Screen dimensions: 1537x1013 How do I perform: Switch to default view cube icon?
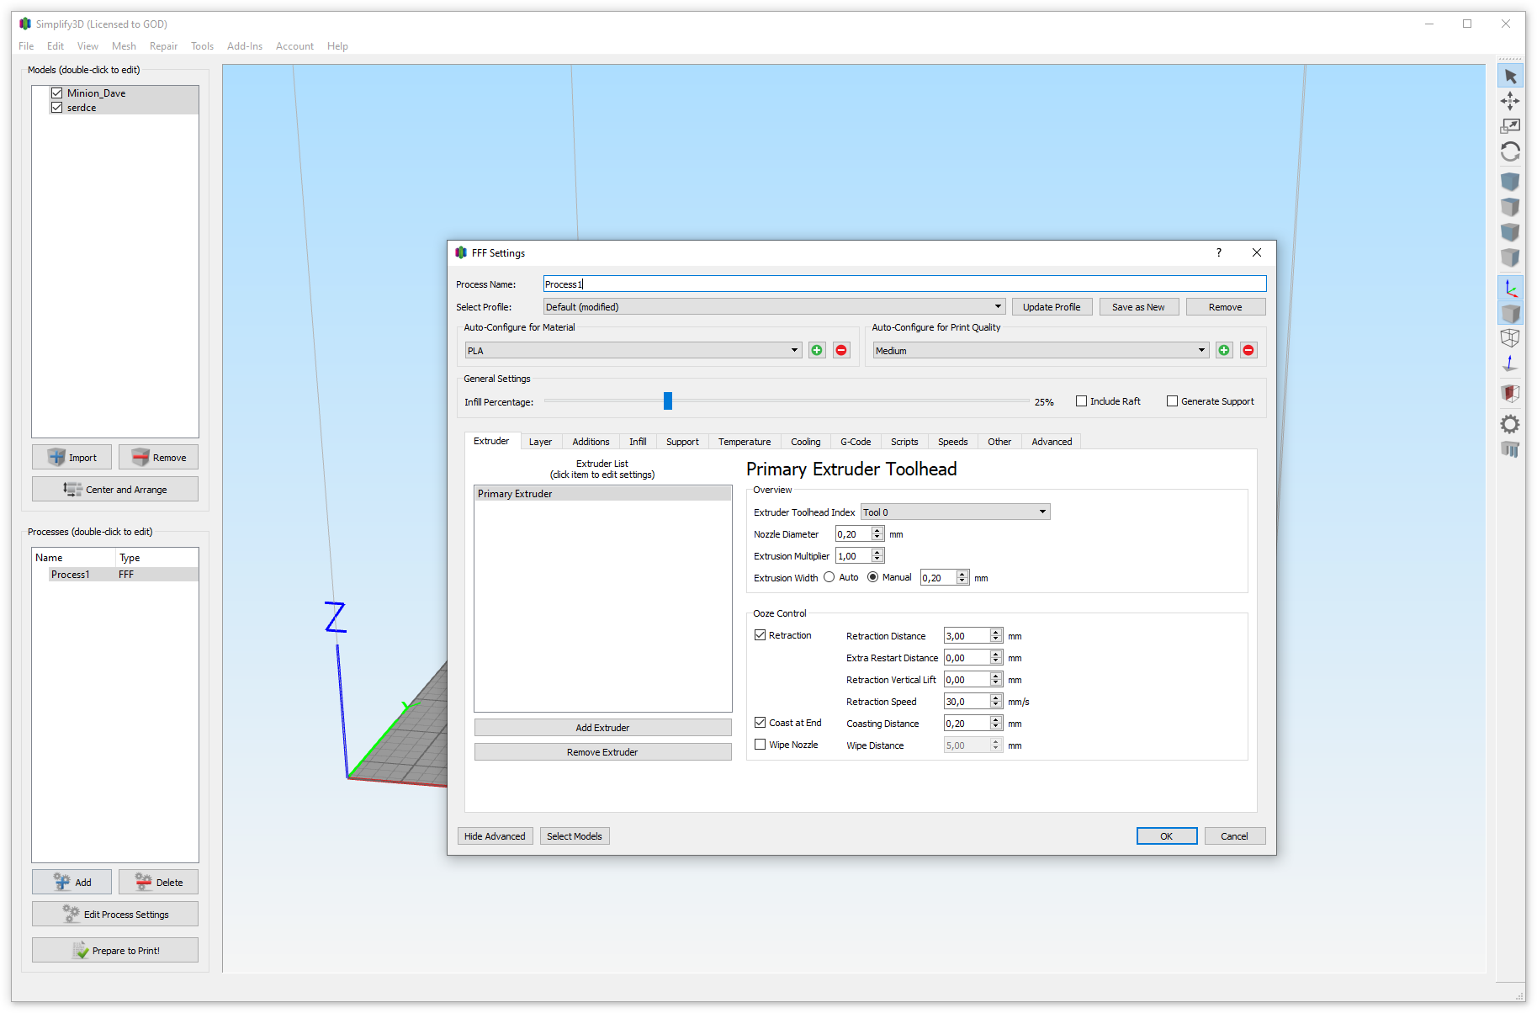pyautogui.click(x=1510, y=182)
